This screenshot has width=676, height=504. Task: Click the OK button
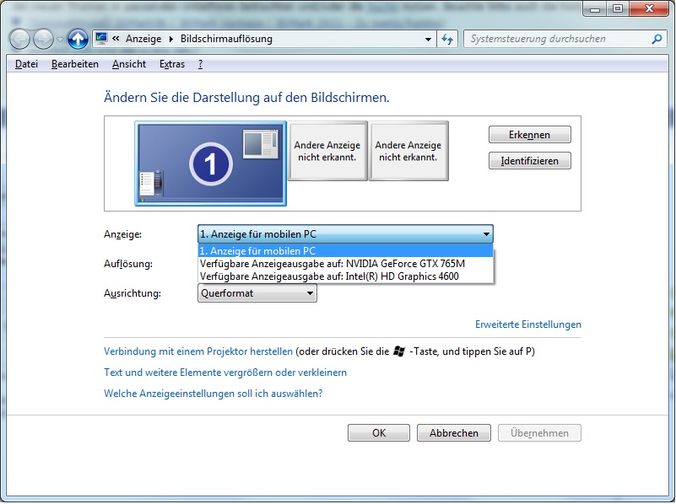point(379,433)
